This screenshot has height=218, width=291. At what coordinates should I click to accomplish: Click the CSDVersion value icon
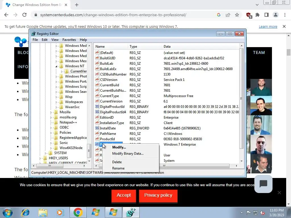click(x=97, y=79)
